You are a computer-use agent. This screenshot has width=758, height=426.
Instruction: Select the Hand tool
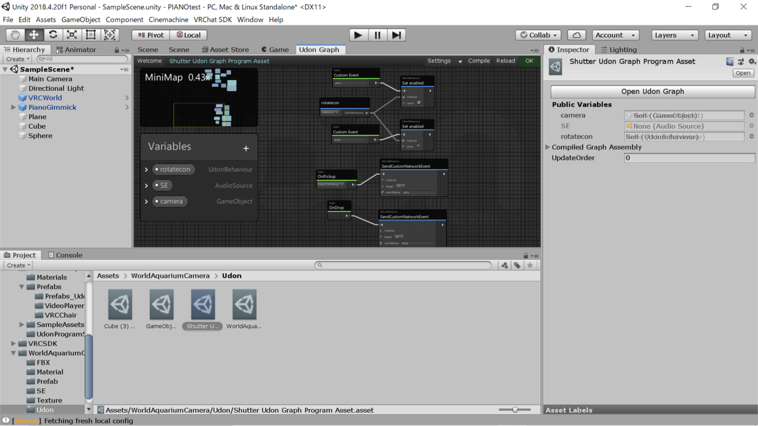click(x=15, y=35)
